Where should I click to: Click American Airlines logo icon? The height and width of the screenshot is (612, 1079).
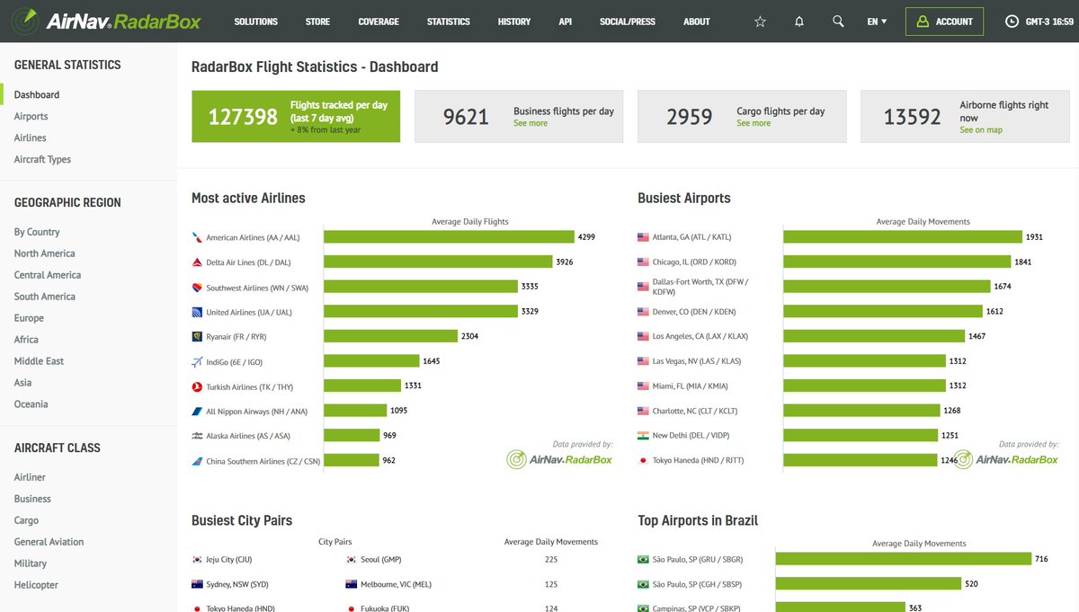tap(197, 238)
